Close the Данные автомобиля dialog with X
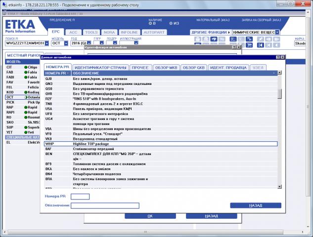 (x=282, y=57)
